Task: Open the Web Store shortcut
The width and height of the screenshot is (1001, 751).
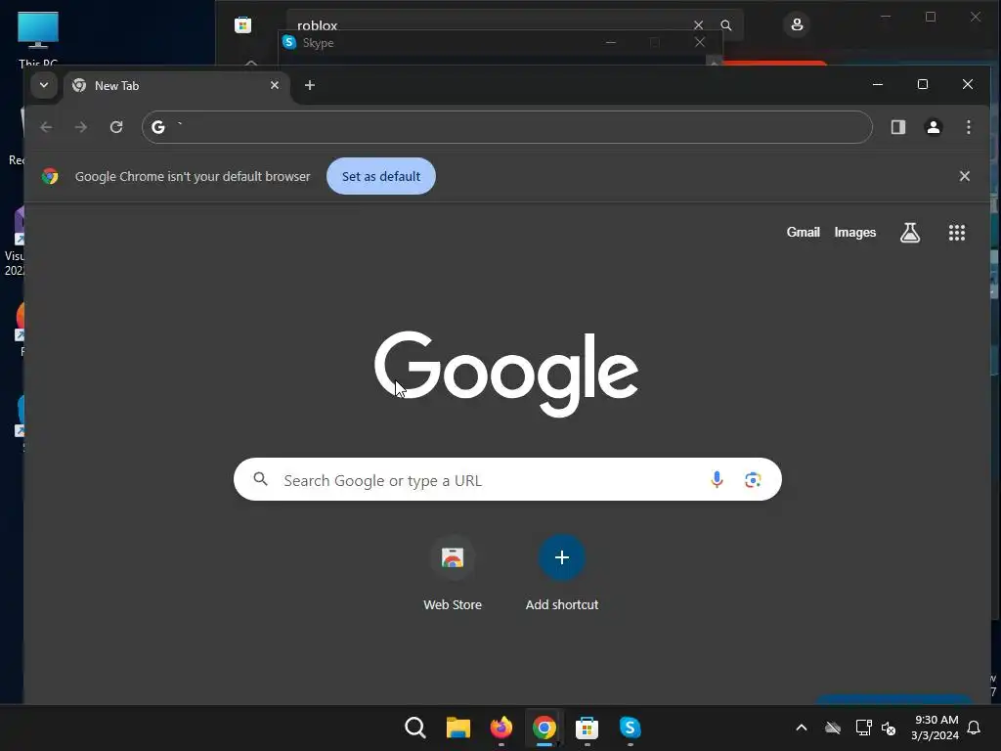Action: (x=453, y=573)
